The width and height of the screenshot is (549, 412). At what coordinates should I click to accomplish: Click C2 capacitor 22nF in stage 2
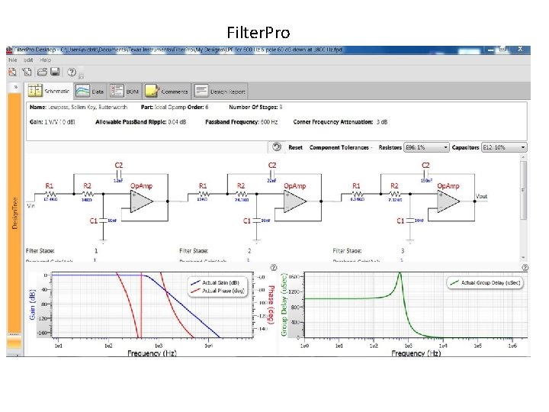[271, 172]
